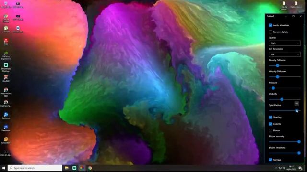
Task: Open the taskbar clock and date
Action: point(291,168)
